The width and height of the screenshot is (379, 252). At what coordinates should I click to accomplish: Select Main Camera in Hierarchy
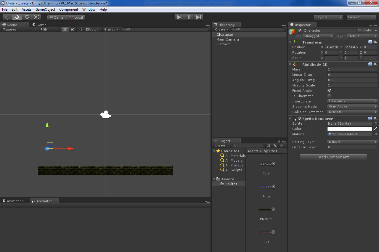[x=228, y=39]
